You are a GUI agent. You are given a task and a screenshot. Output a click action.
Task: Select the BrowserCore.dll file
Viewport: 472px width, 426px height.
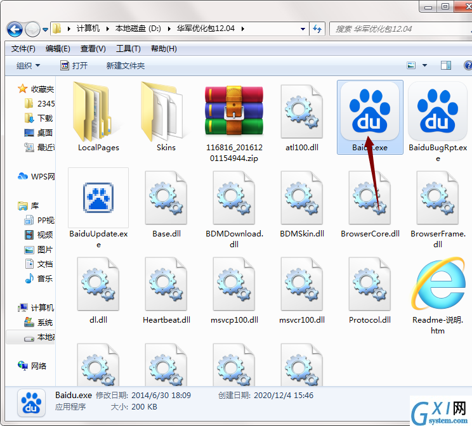click(x=370, y=203)
